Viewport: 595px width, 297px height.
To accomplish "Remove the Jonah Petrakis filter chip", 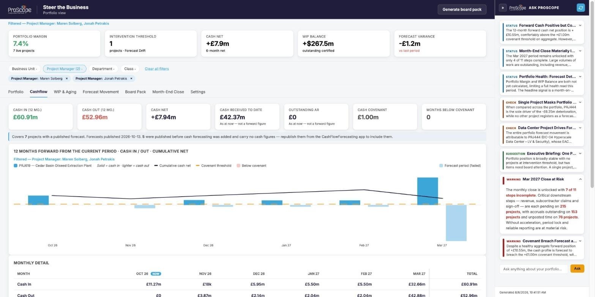I will pos(131,79).
